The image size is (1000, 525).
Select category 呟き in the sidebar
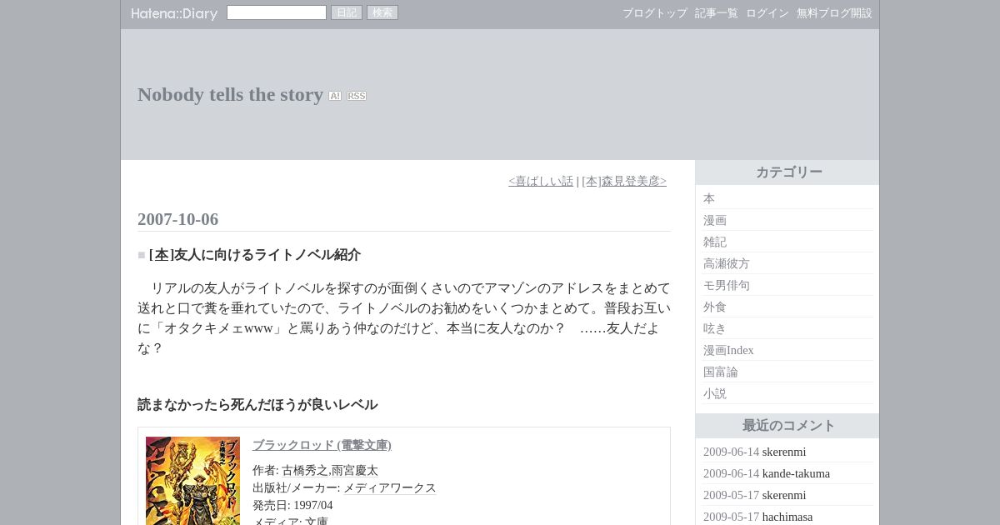click(x=715, y=328)
